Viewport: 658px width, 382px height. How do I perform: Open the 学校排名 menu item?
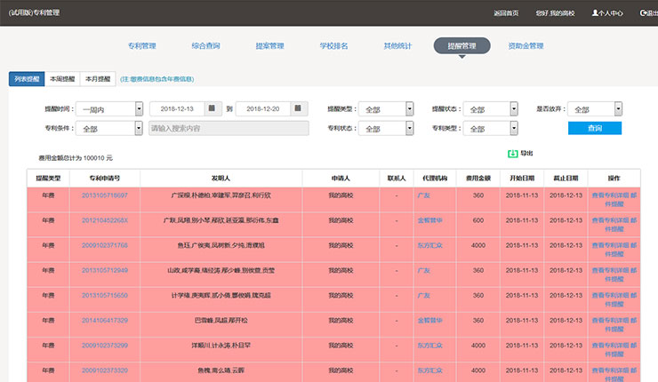[x=333, y=45]
